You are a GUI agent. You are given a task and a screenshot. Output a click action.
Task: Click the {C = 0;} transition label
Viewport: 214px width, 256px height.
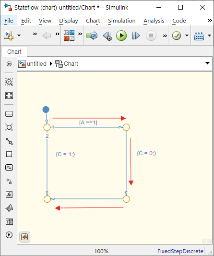pyautogui.click(x=146, y=153)
